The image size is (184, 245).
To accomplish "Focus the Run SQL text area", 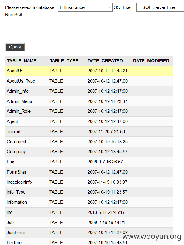I will pos(94,30).
